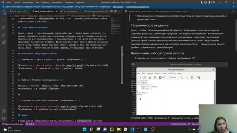Open the Справка menu
Screen dimensions: 237x133
pyautogui.click(x=80, y=3)
